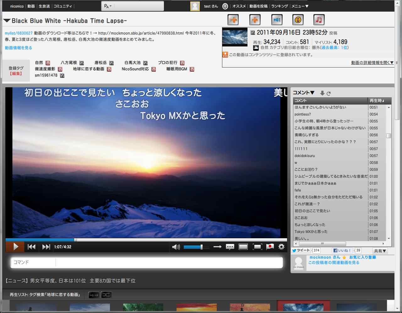Viewport: 402px width, 313px height.
Task: Click on the video seek progress bar
Action: click(146, 240)
